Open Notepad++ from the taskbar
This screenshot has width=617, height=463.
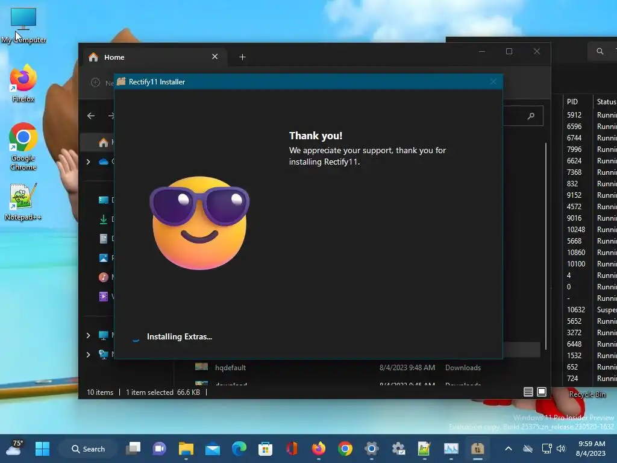(x=424, y=449)
